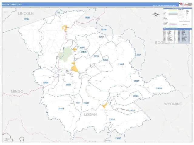Viewport: 194px width, 145px height.
Task: Click ZIP code label 25047
Action: pyautogui.click(x=139, y=55)
